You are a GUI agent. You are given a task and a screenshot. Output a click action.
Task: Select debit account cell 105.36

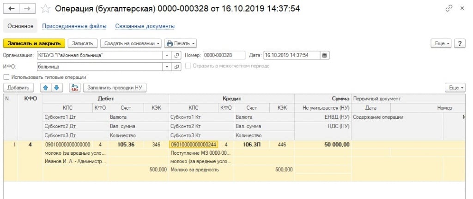(126, 145)
